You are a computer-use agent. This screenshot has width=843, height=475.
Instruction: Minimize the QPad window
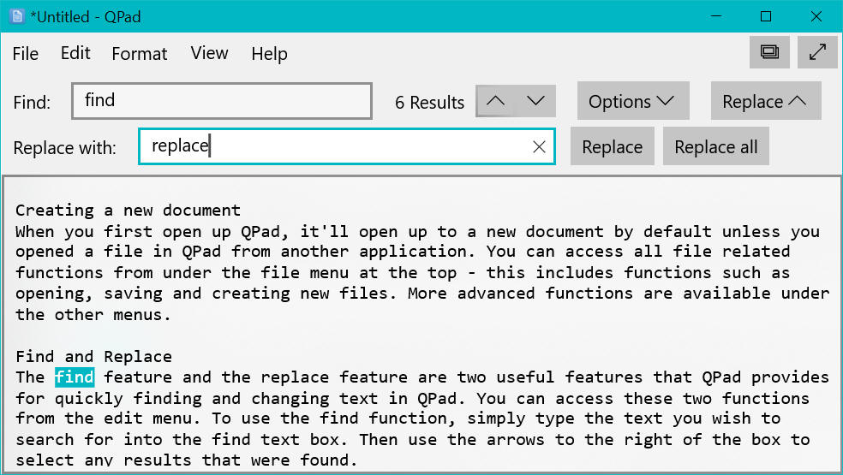[x=717, y=16]
